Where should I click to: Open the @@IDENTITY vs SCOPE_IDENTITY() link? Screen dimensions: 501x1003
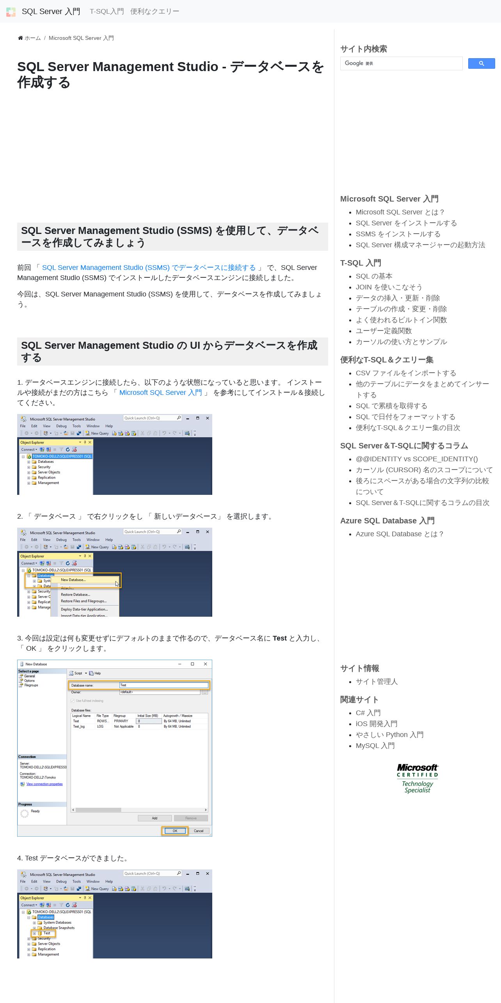[417, 459]
